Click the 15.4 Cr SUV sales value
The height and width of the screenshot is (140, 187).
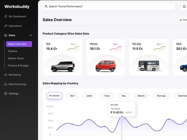(x=52, y=49)
